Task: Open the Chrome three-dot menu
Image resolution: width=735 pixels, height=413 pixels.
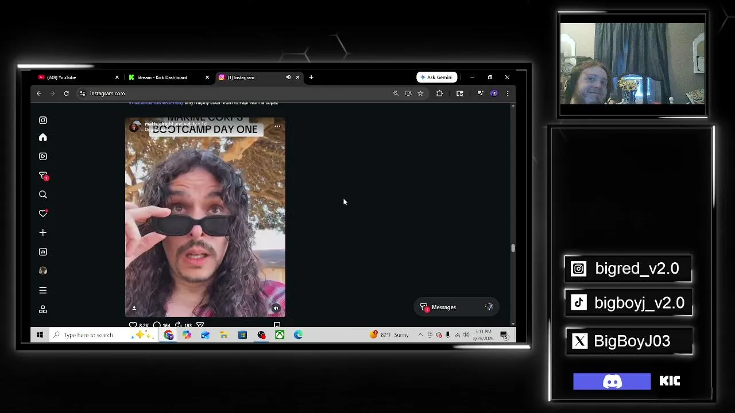Action: coord(508,93)
